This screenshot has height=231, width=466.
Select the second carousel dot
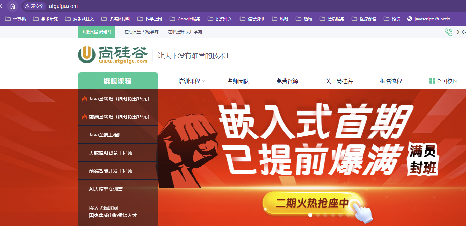point(318,215)
